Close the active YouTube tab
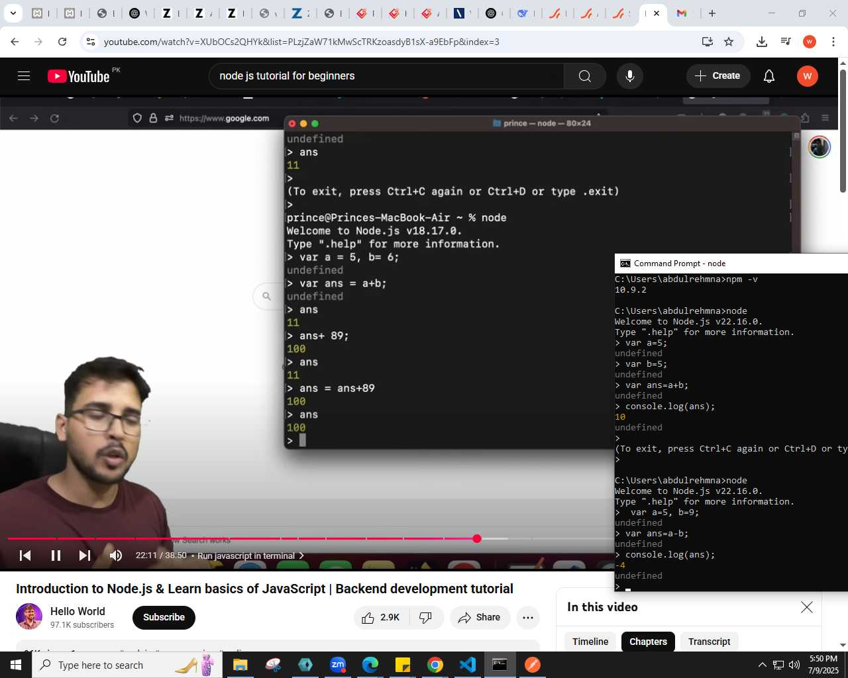This screenshot has height=678, width=848. (657, 13)
